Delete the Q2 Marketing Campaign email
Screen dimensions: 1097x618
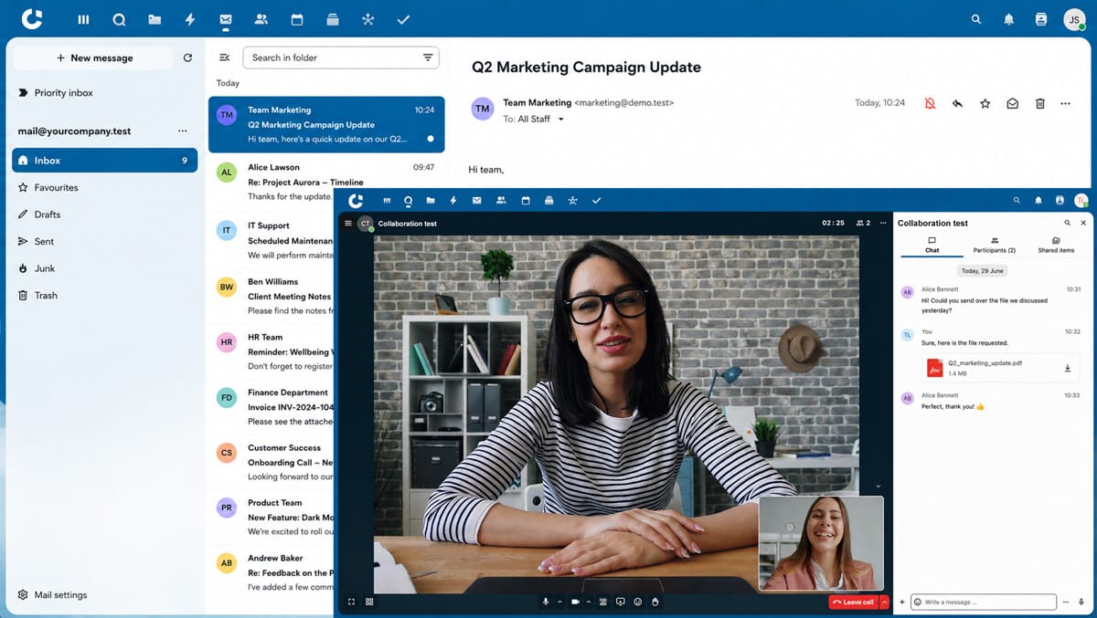click(1039, 103)
